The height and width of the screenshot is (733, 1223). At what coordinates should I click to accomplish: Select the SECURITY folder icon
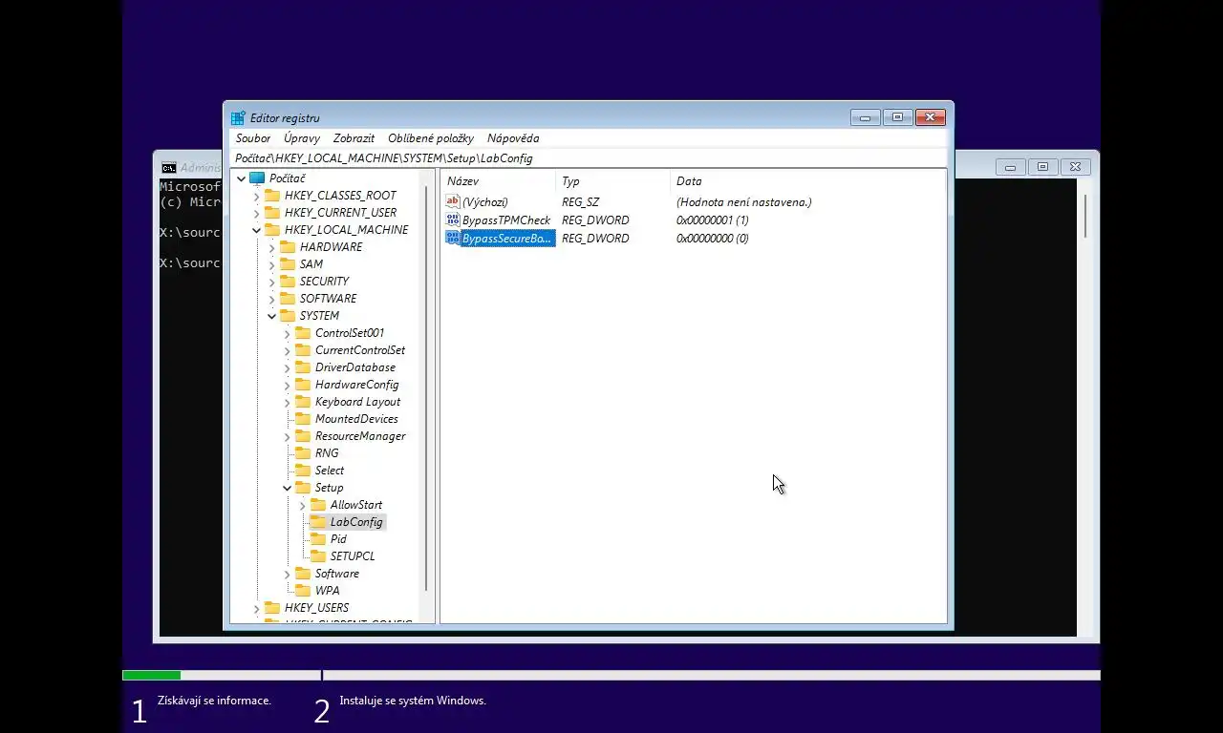pos(288,282)
